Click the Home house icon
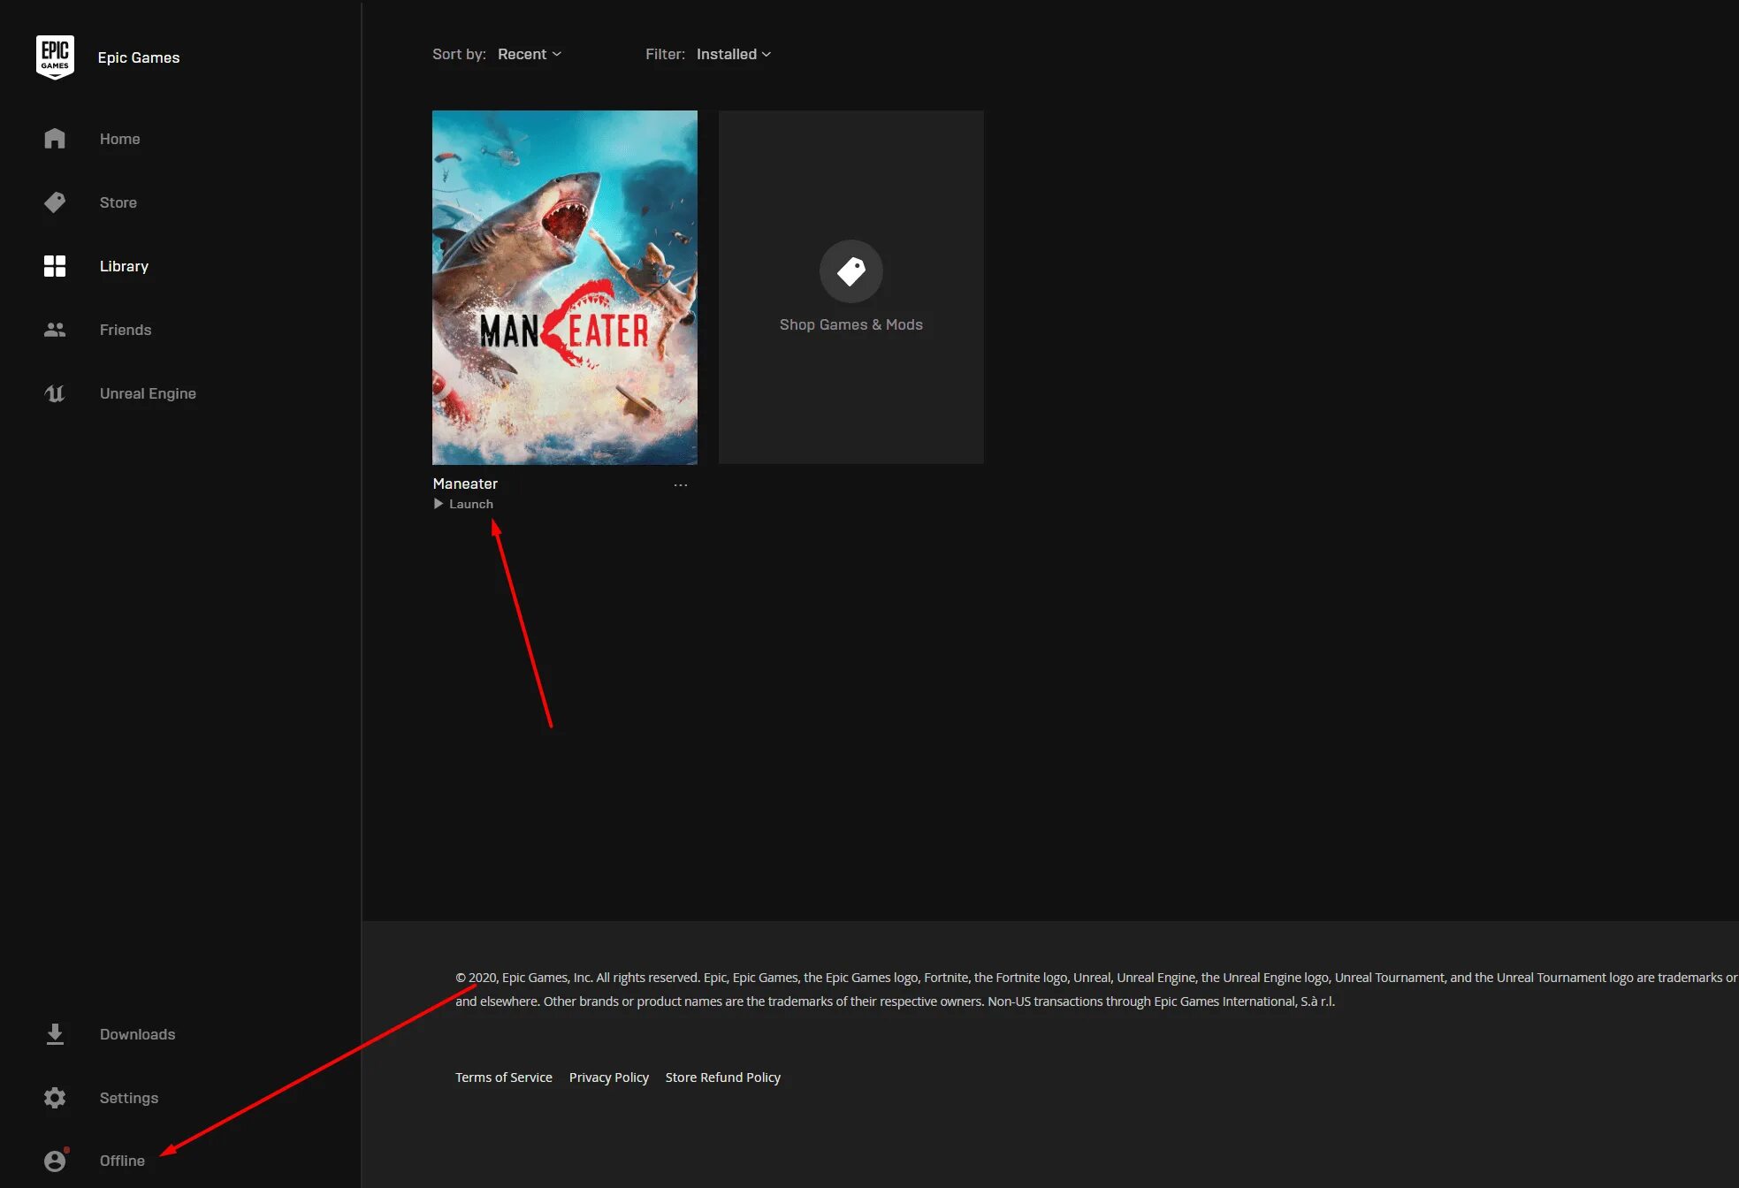1739x1188 pixels. pyautogui.click(x=55, y=139)
